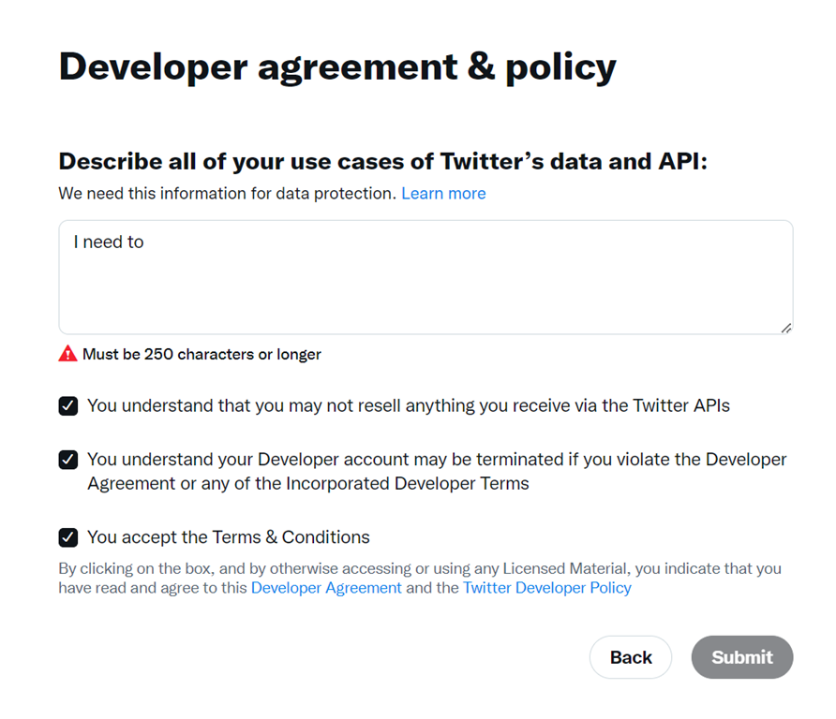Click the You accept the Terms & Conditions label
Viewport: 836px width, 719px height.
tap(229, 537)
